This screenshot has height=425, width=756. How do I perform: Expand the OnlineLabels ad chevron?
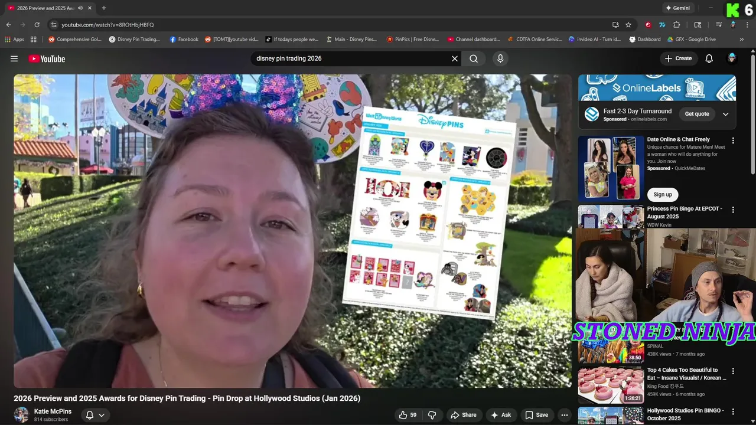click(x=726, y=114)
